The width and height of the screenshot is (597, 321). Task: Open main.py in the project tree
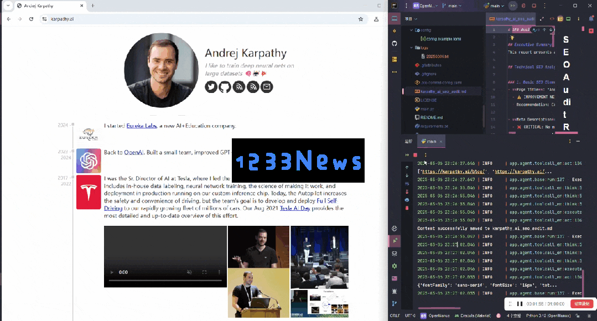click(x=428, y=109)
